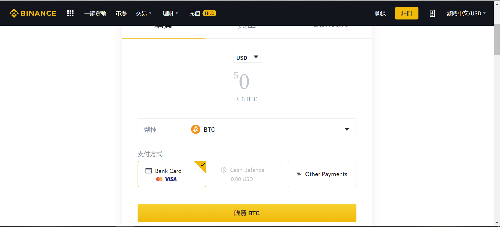Viewport: 500px width, 227px height.
Task: Click the orange Bitcoin coin icon
Action: click(196, 129)
